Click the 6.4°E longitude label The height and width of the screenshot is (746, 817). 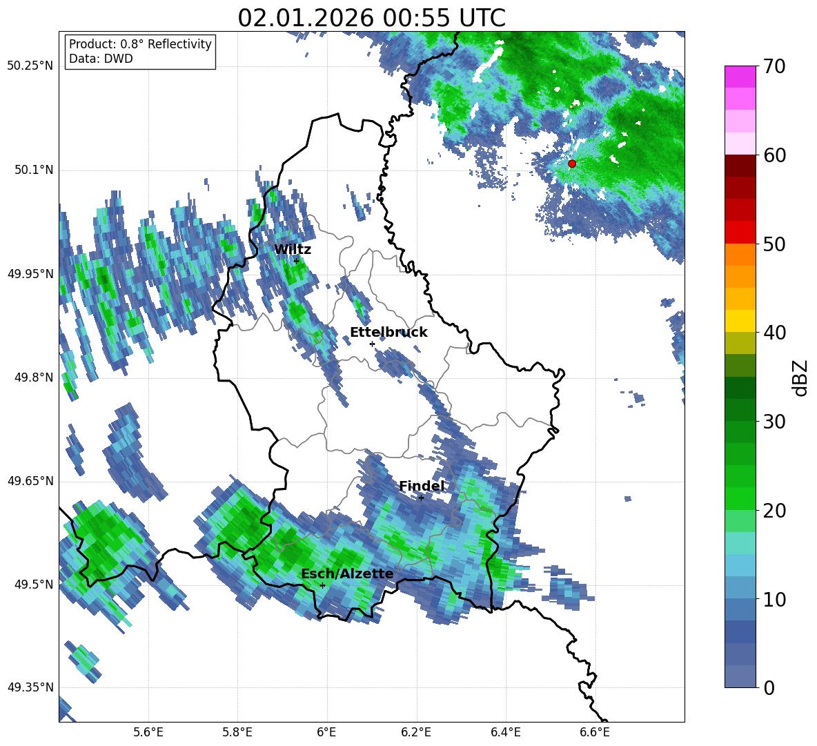505,733
